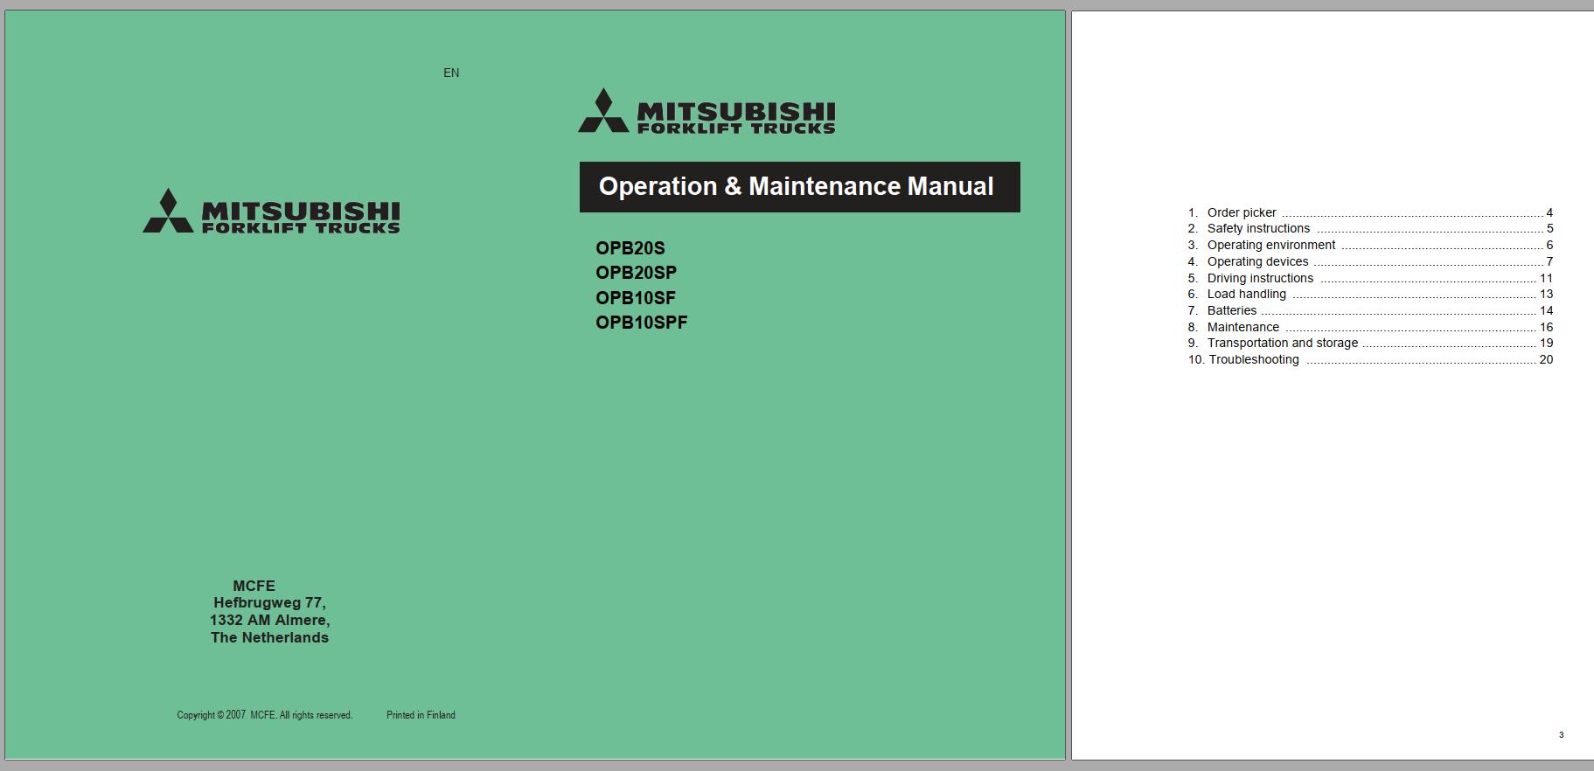Select the 'Hefbrugweg 77,' address line
Screen dimensions: 1594x771
(x=269, y=603)
